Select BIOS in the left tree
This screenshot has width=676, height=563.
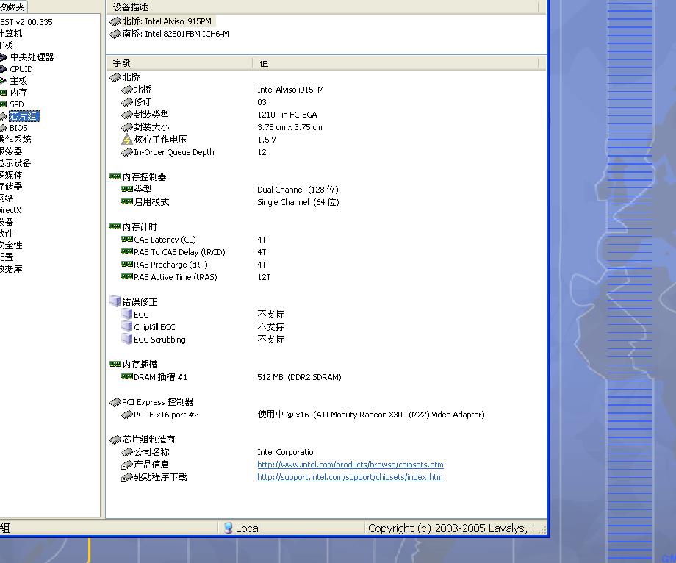[x=18, y=128]
